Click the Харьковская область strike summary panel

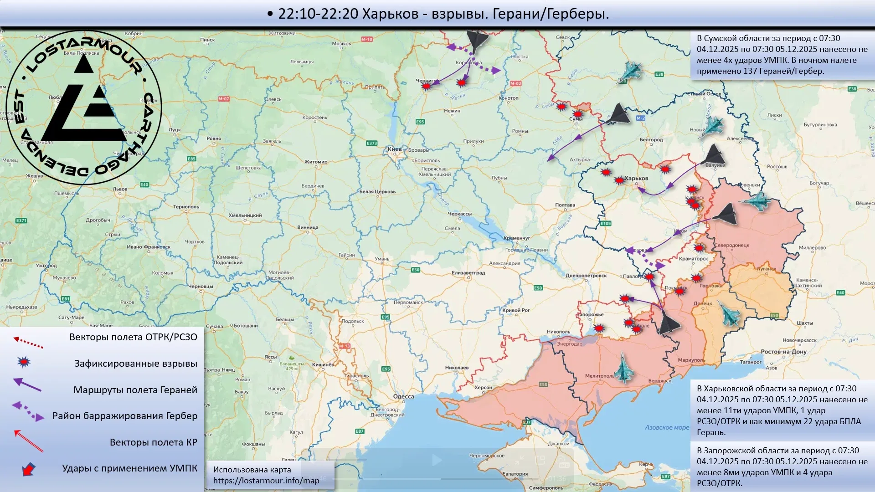tap(782, 410)
